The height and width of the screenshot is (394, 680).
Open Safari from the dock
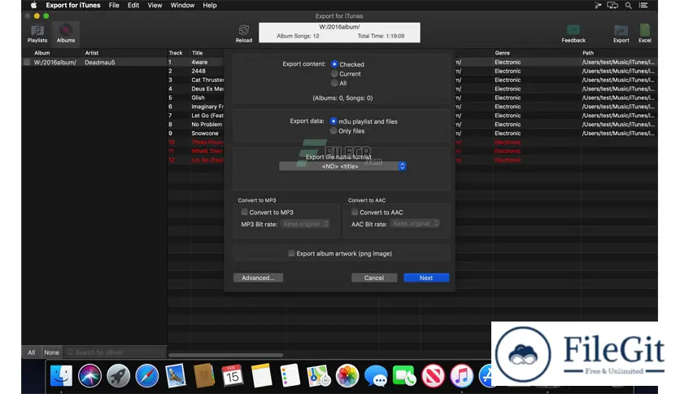point(147,375)
